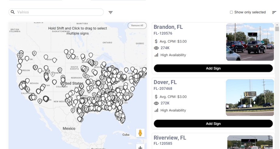
Task: Add the Brandon, FL sign
Action: (x=213, y=68)
